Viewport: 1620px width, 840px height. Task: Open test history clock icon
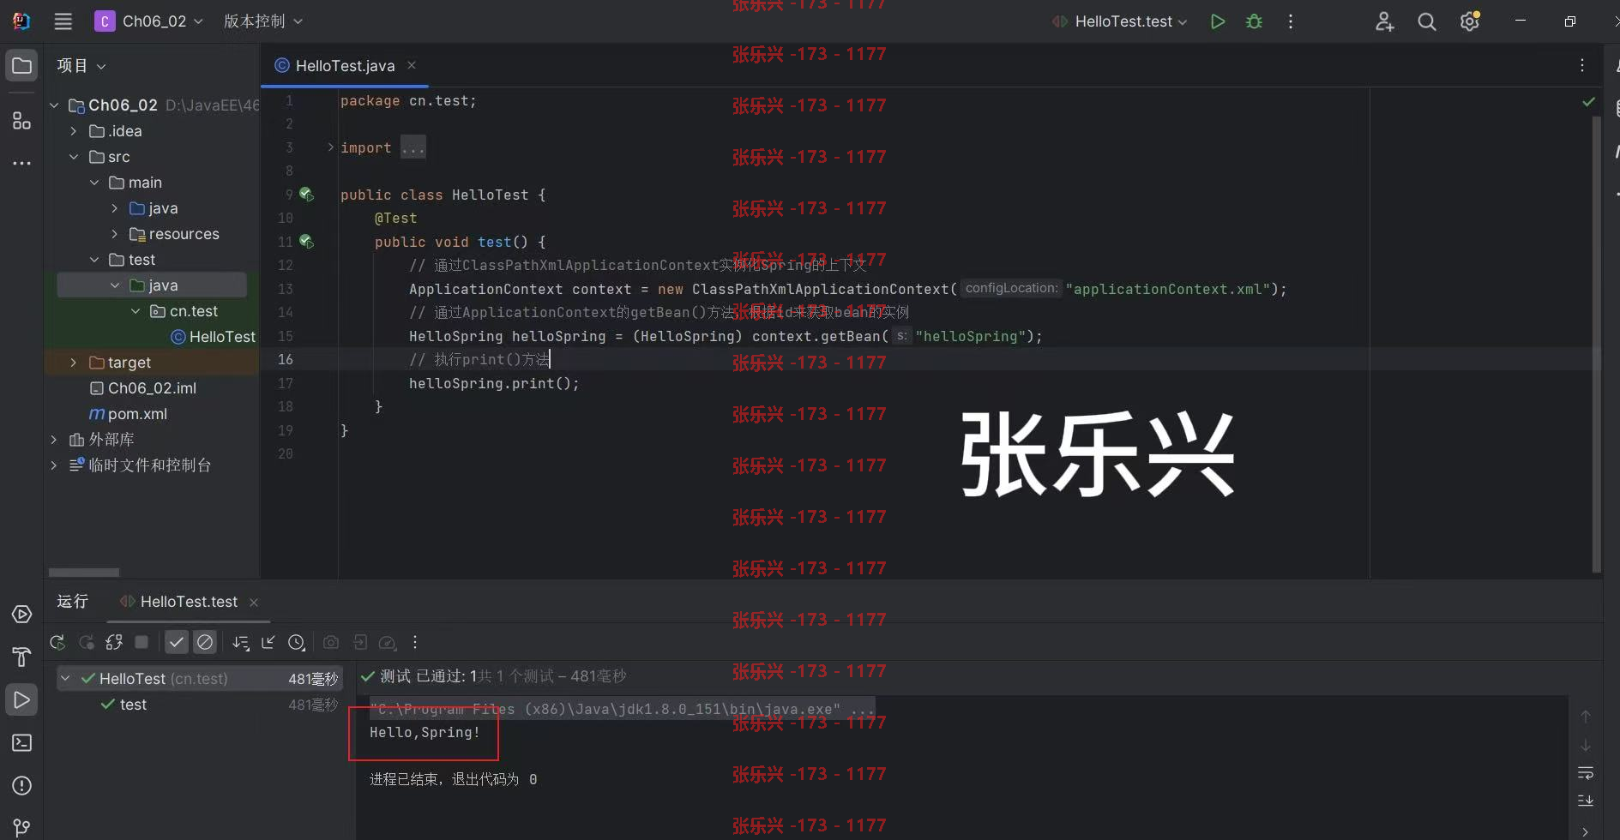(x=297, y=642)
